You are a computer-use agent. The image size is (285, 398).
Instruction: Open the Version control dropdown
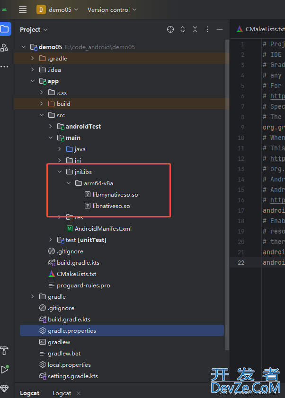pos(112,9)
